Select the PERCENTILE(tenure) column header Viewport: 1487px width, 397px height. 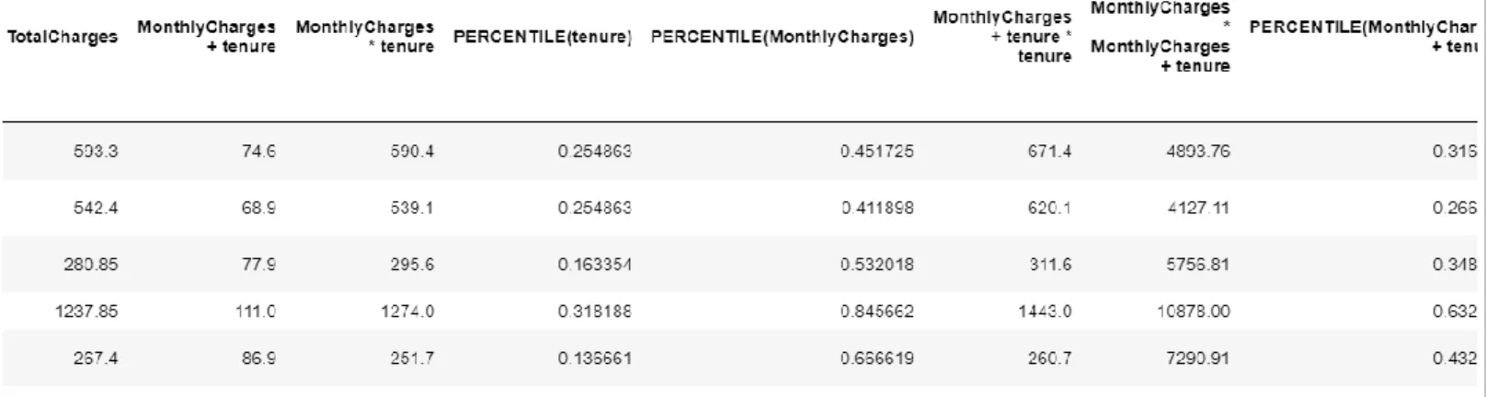[543, 38]
